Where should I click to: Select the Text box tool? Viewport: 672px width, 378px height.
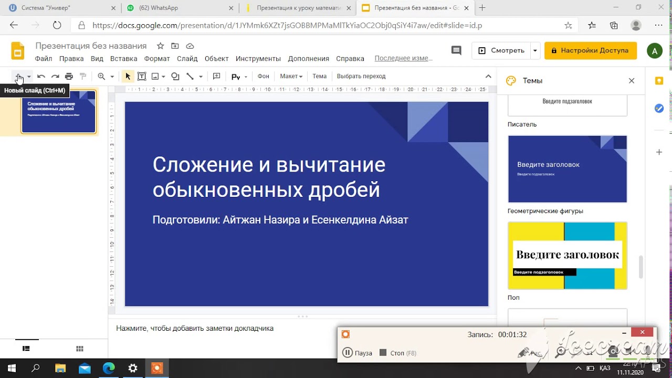click(x=142, y=77)
